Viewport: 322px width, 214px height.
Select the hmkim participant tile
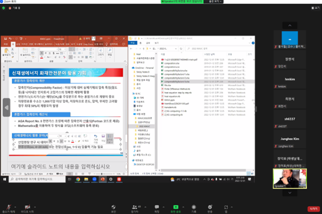point(290,80)
